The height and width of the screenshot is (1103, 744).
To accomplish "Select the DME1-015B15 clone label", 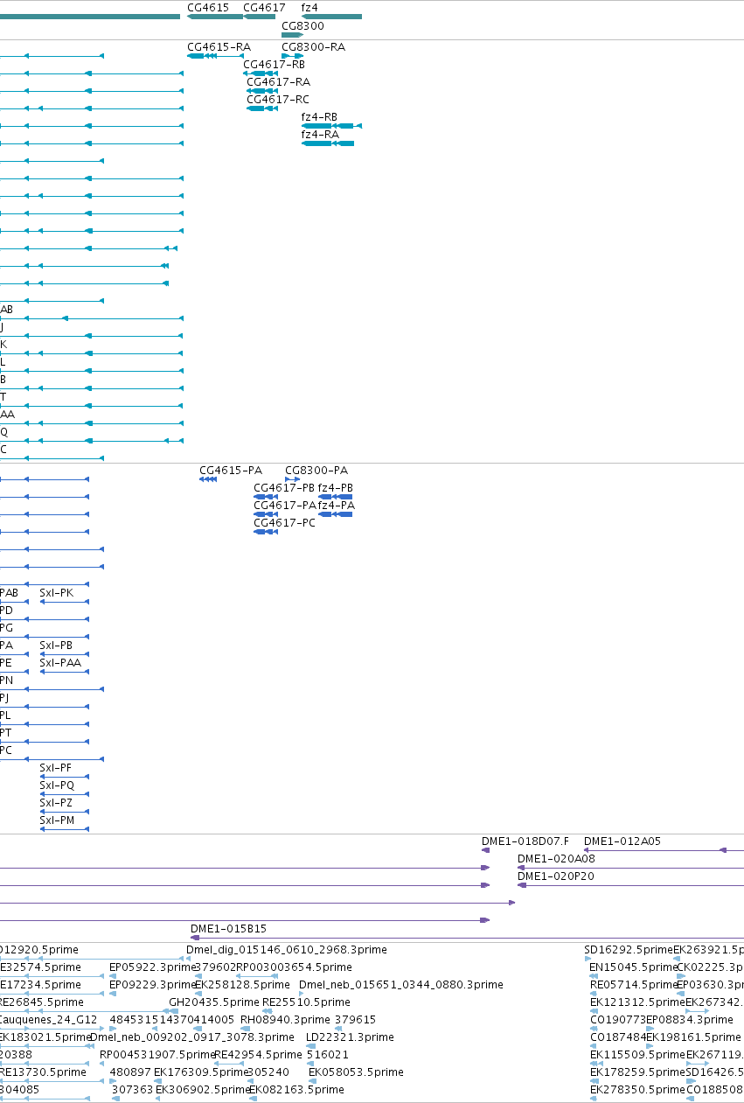I will [229, 929].
